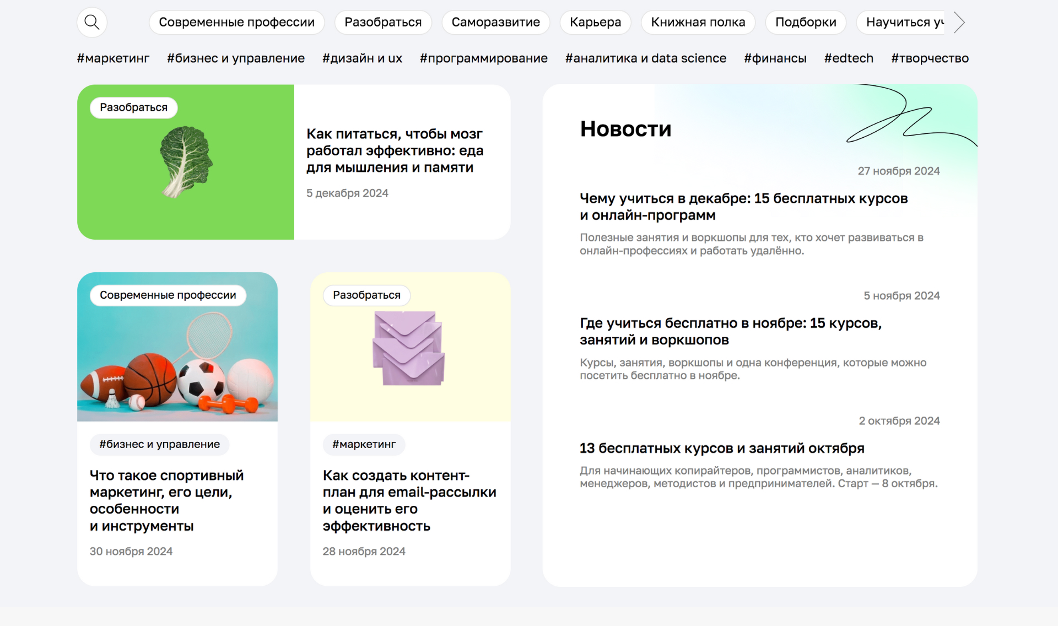Select the #творчество hashtag
The height and width of the screenshot is (626, 1058).
(930, 58)
